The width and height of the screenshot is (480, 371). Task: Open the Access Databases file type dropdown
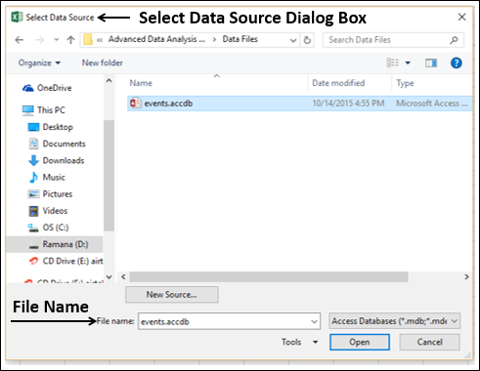coord(395,321)
